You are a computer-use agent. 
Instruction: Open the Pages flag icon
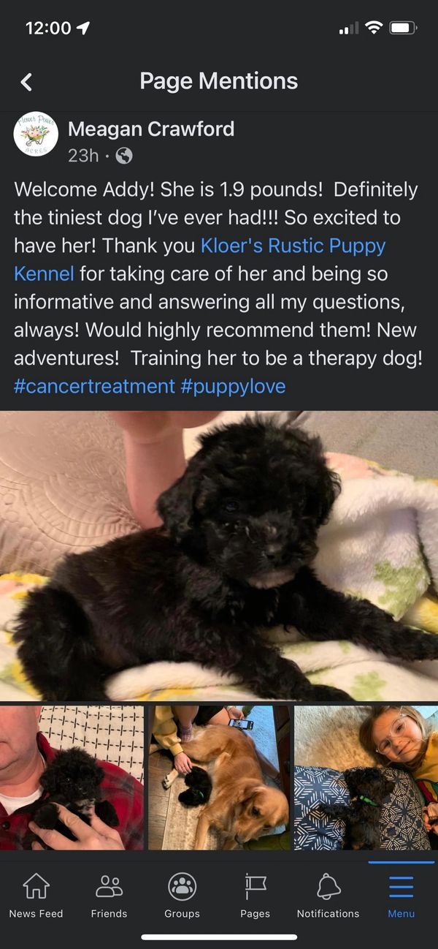[255, 886]
